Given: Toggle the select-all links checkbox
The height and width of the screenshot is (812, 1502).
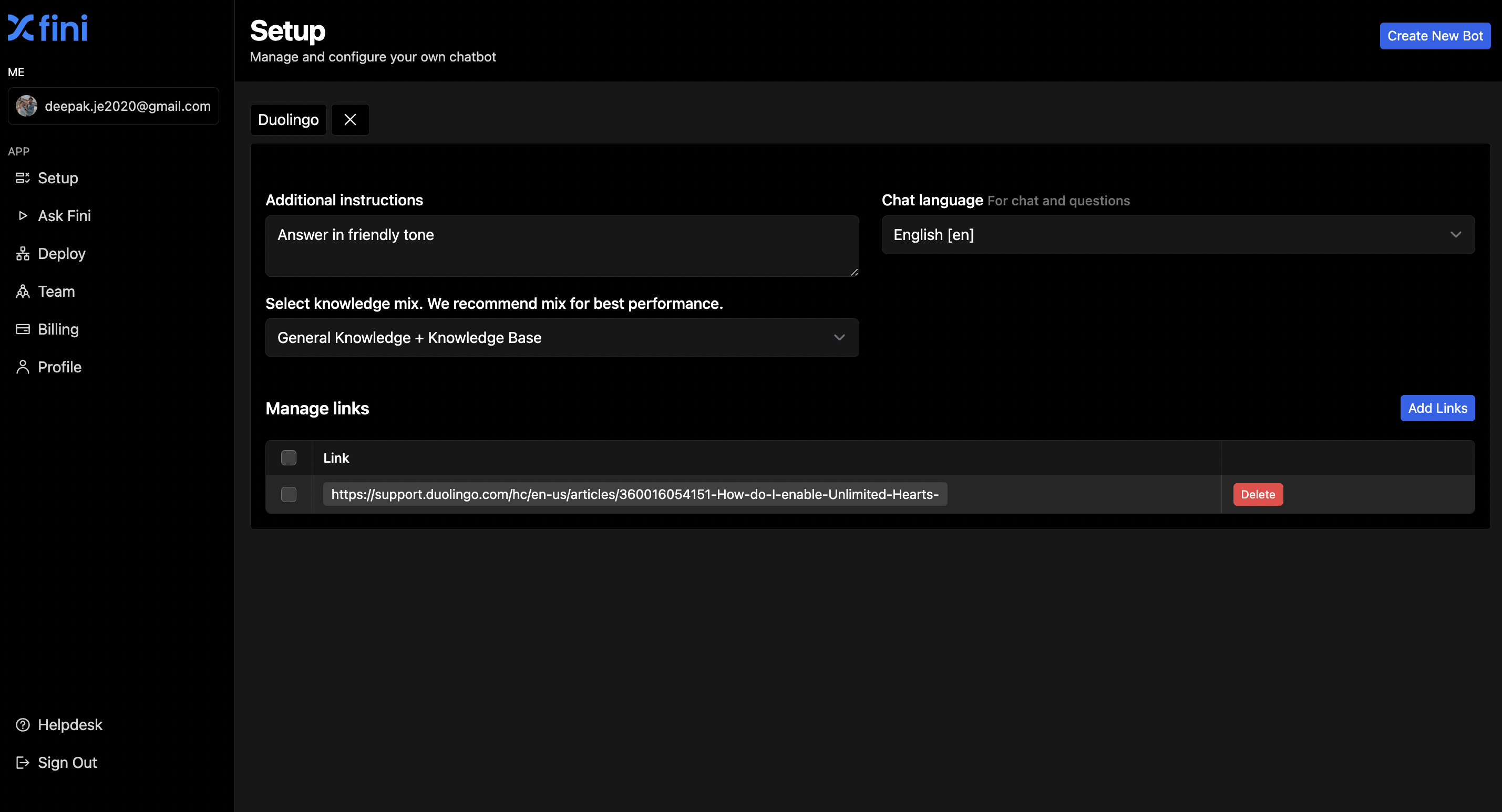Looking at the screenshot, I should click(x=289, y=457).
